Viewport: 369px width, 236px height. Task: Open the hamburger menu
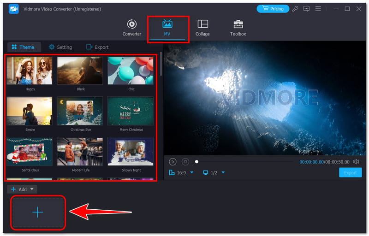[318, 9]
